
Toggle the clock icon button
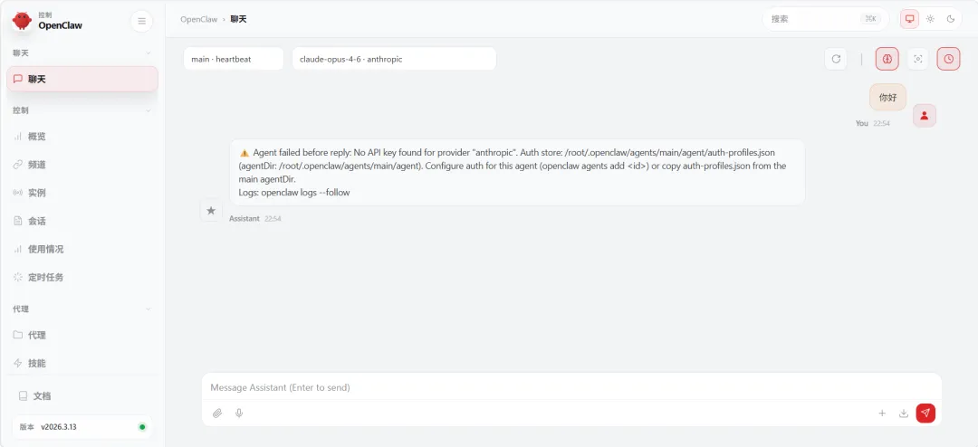tap(949, 59)
